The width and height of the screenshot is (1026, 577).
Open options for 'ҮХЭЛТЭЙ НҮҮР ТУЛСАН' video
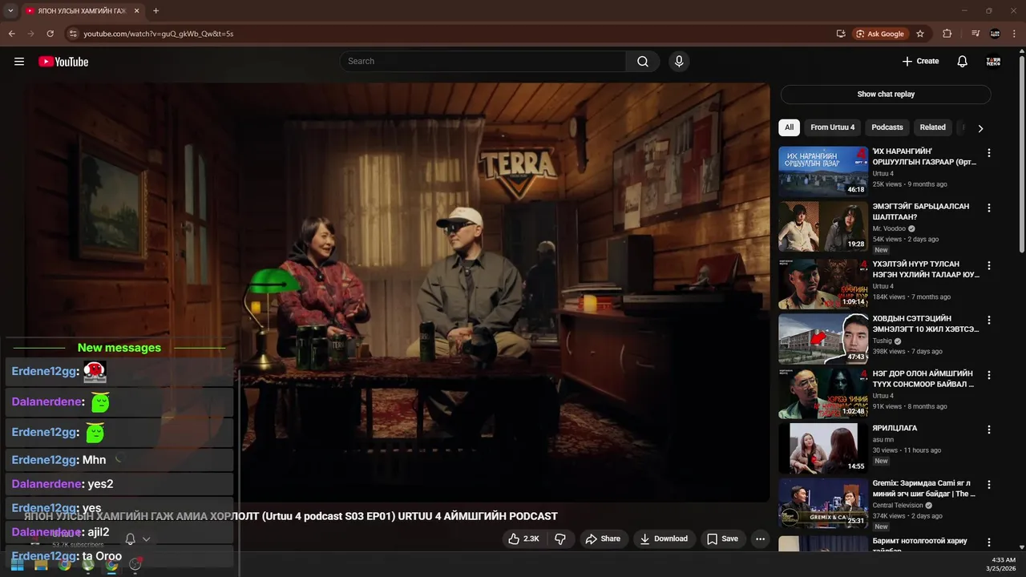click(x=989, y=265)
